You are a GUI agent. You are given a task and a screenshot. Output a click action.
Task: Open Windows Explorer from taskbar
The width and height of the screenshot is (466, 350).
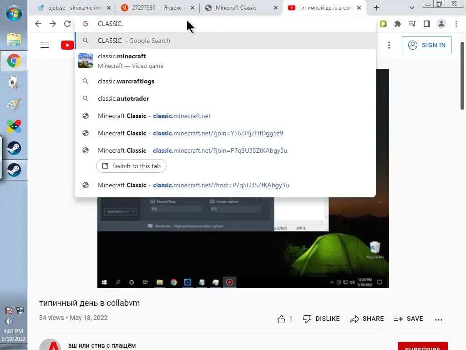coord(14,39)
